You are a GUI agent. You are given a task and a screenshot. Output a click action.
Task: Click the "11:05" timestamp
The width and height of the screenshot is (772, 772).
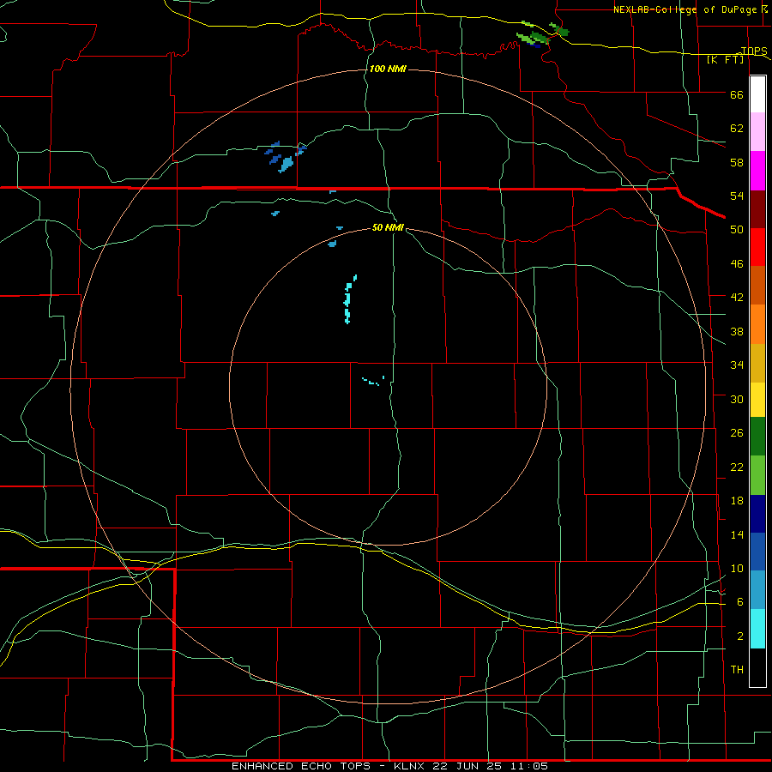(x=528, y=766)
